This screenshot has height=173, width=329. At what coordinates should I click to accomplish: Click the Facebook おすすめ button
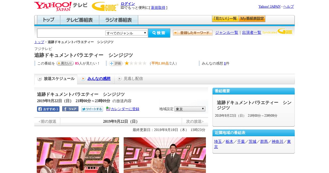[x=48, y=109]
